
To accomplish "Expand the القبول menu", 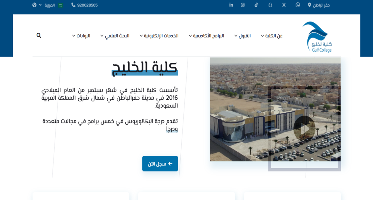I will pyautogui.click(x=242, y=36).
